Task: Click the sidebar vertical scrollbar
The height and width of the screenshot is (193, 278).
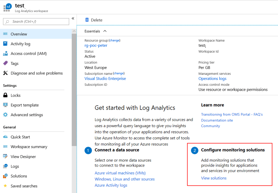Action: (x=74, y=89)
